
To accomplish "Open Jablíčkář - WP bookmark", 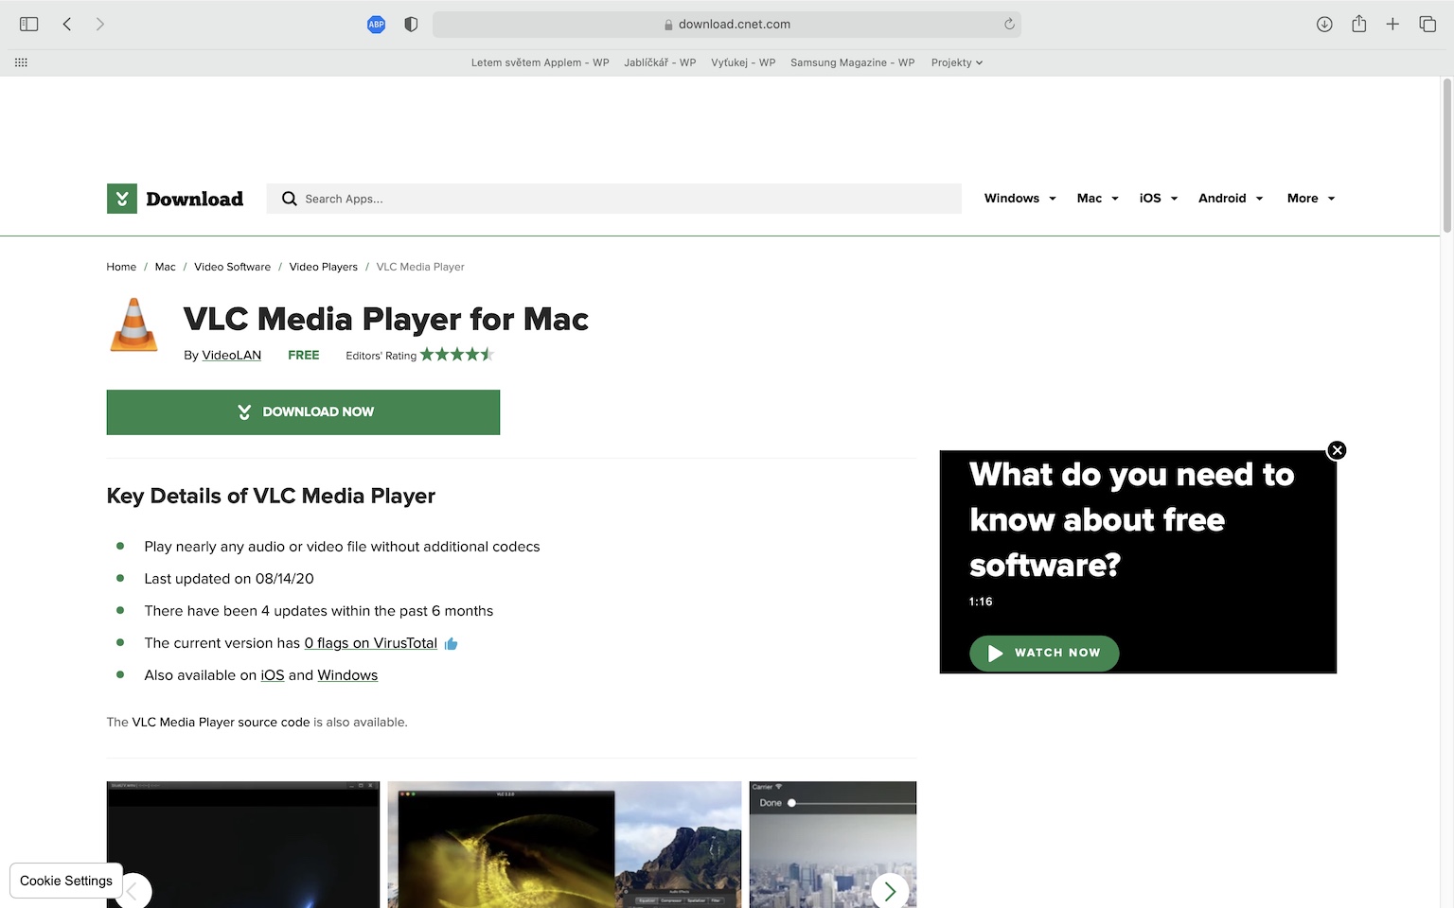I will tap(660, 62).
